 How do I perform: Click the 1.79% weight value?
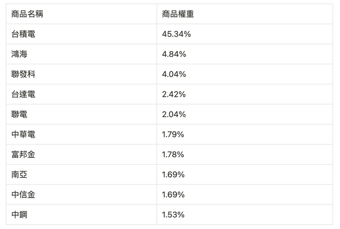point(173,134)
